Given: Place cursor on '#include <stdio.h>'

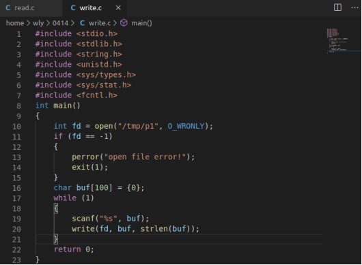Looking at the screenshot, I should [76, 33].
